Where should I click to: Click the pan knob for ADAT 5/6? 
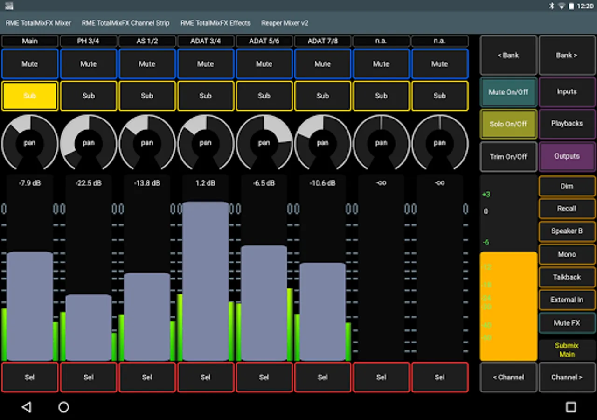click(264, 143)
